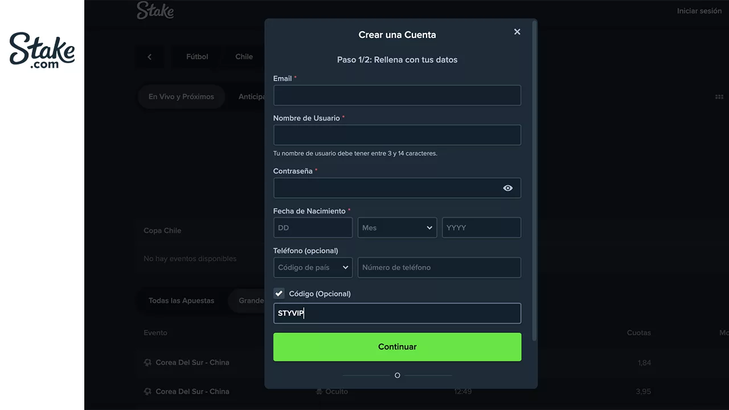
Task: Click the soccer ball icon in the last event row
Action: pyautogui.click(x=148, y=391)
